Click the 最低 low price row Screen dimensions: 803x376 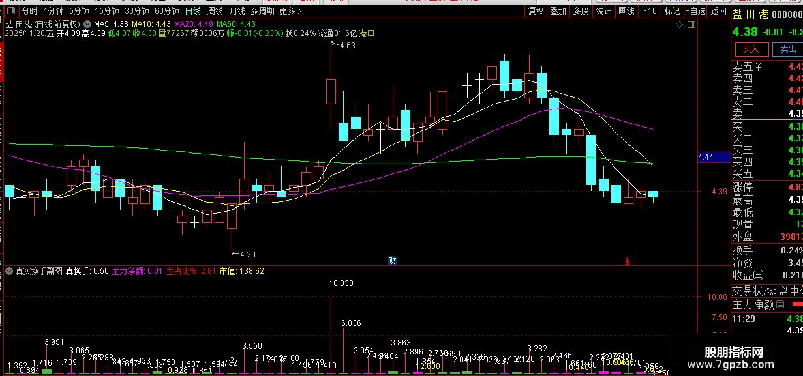coord(767,212)
